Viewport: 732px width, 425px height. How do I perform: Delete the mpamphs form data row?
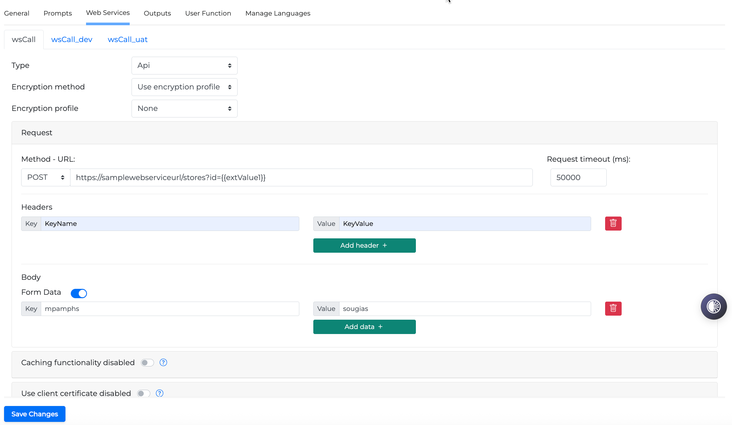[x=613, y=308]
